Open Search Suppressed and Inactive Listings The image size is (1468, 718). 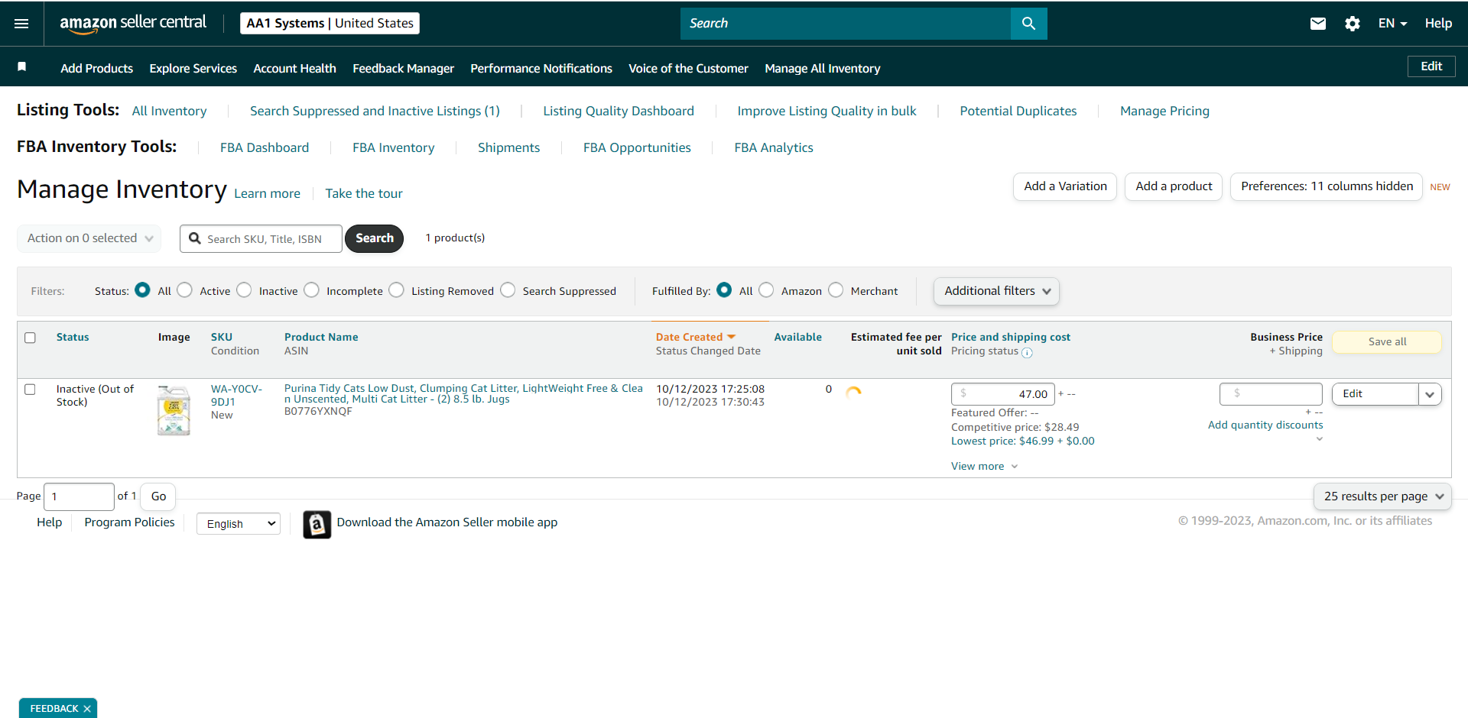click(x=375, y=112)
